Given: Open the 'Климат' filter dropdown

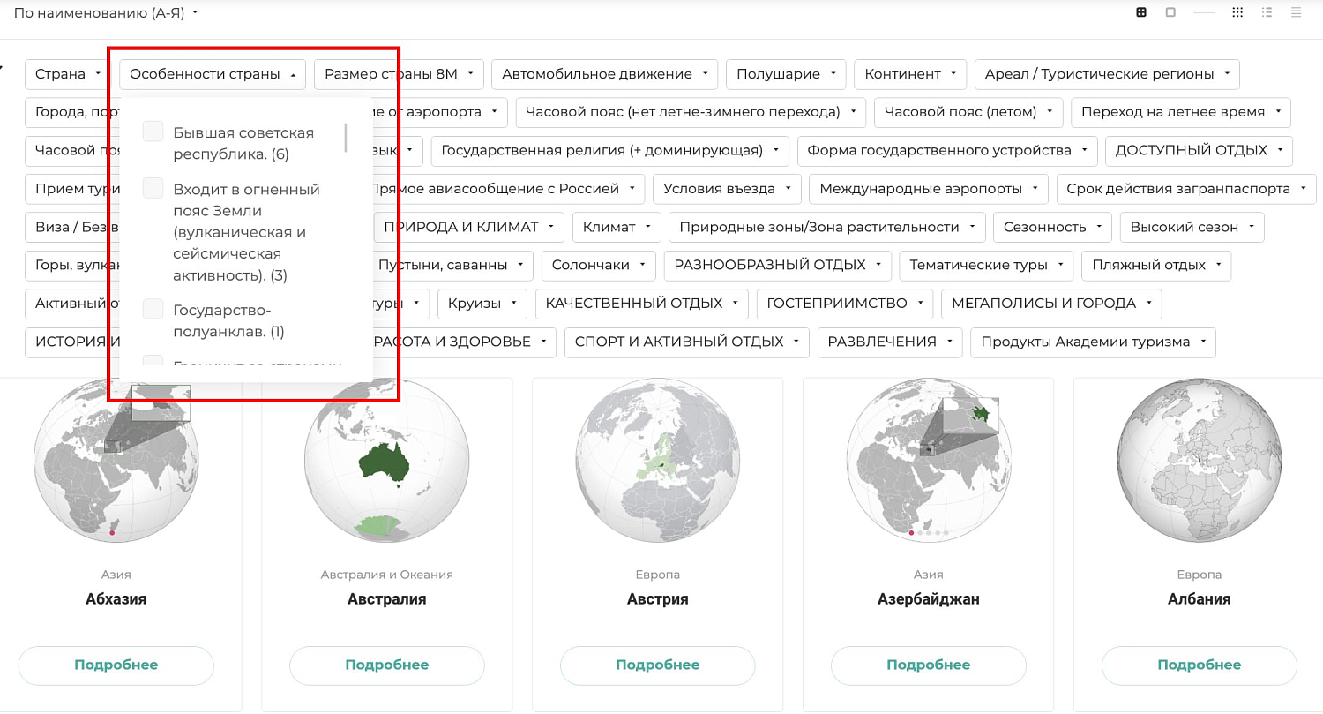Looking at the screenshot, I should click(x=617, y=227).
